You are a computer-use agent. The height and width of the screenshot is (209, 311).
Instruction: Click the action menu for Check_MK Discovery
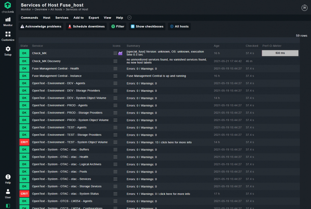click(115, 61)
